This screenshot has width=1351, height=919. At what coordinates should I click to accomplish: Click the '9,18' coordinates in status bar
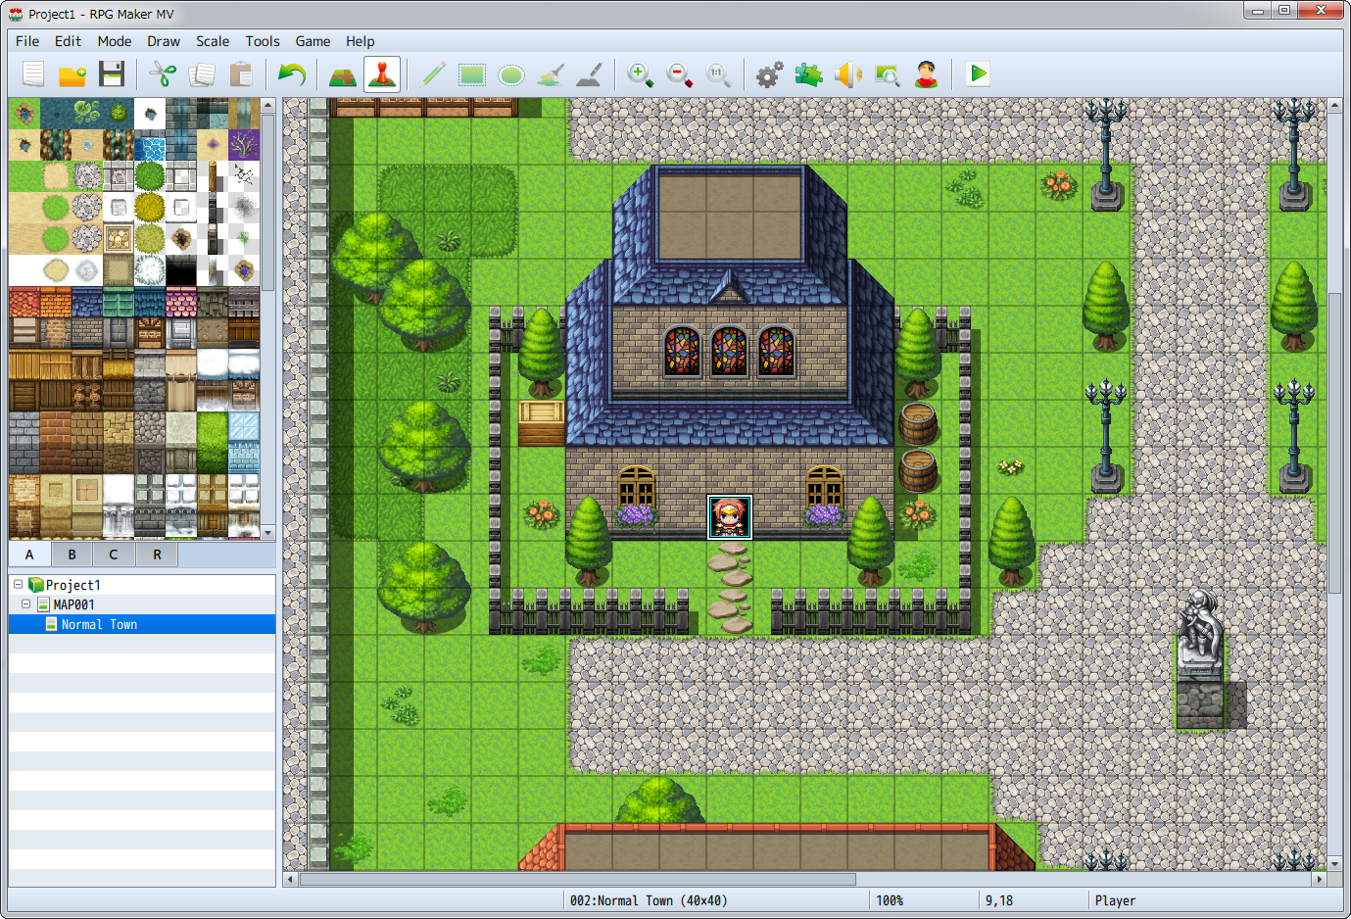pos(999,900)
